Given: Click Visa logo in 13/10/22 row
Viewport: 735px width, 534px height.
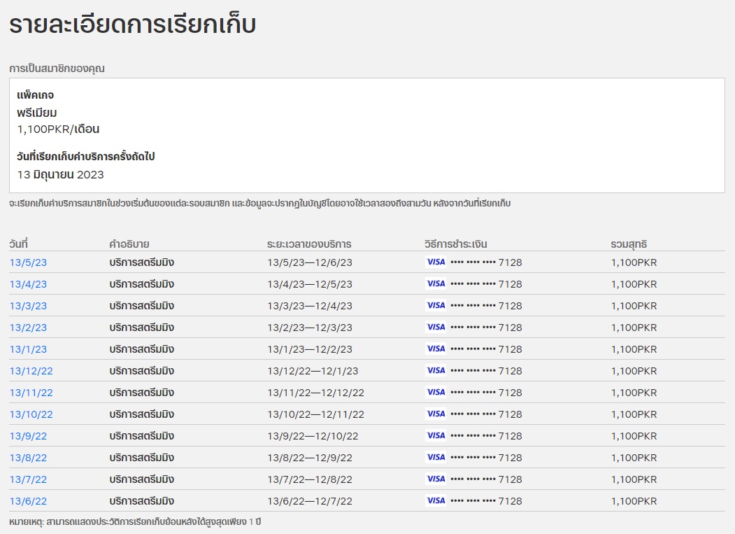Looking at the screenshot, I should coord(436,414).
